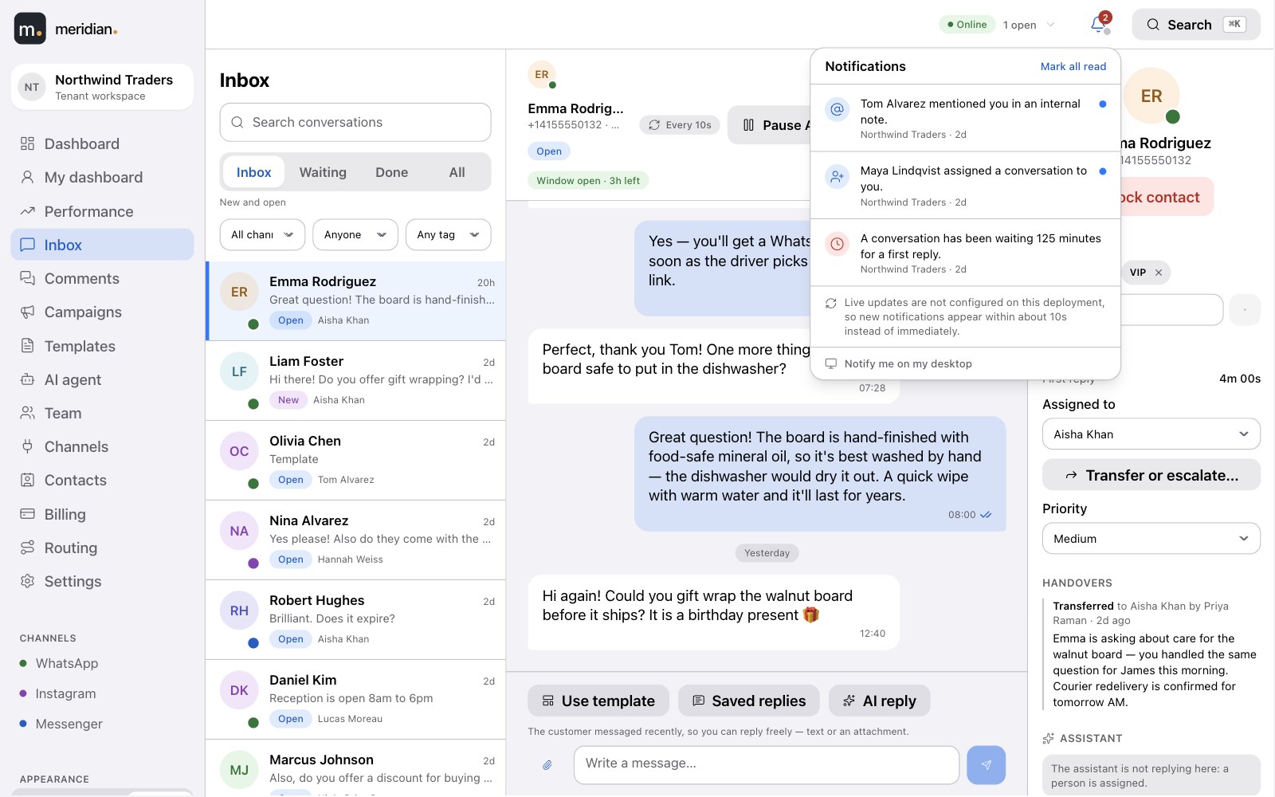This screenshot has width=1275, height=797.
Task: Open the Any tag filter dropdown
Action: 449,234
